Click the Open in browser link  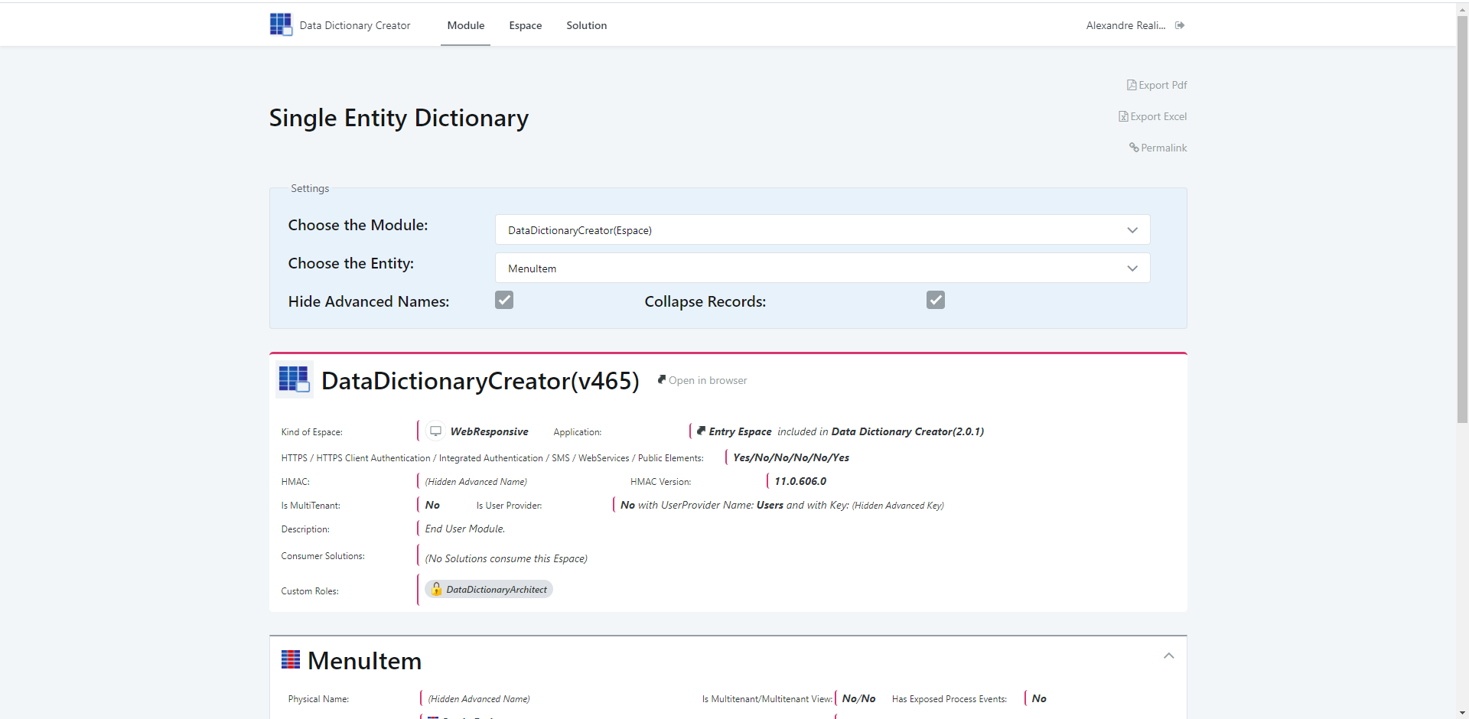pos(708,380)
